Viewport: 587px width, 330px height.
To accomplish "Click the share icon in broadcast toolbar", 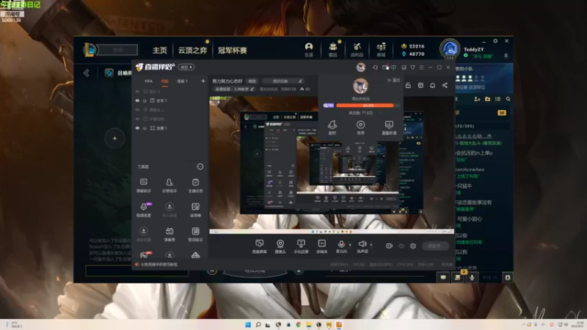I will click(x=445, y=85).
